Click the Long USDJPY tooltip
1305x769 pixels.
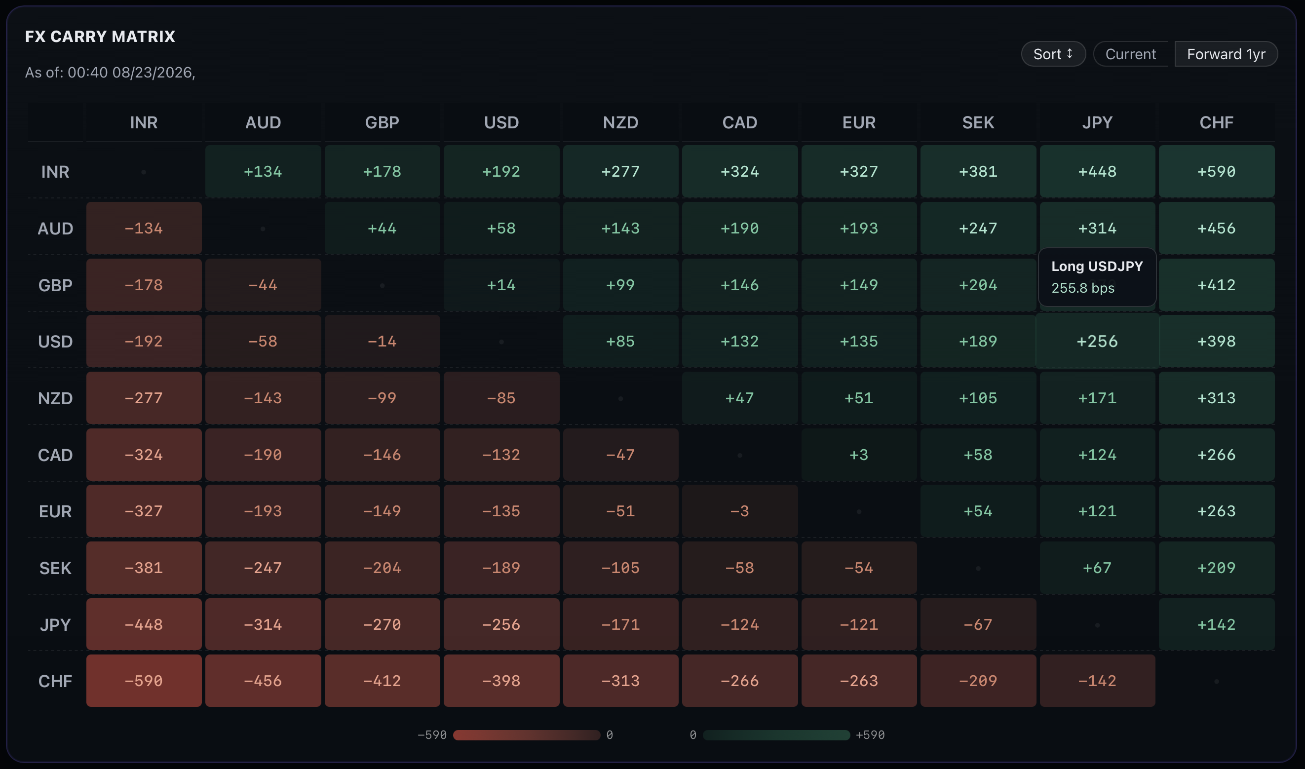click(1097, 277)
